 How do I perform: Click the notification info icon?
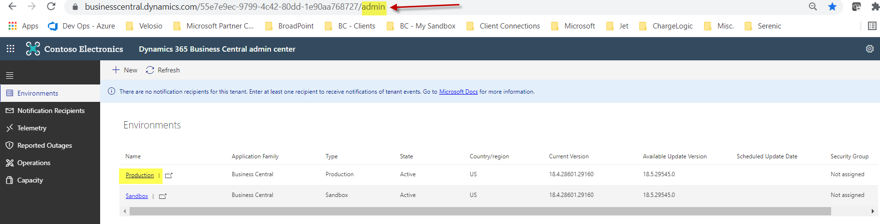pos(111,91)
